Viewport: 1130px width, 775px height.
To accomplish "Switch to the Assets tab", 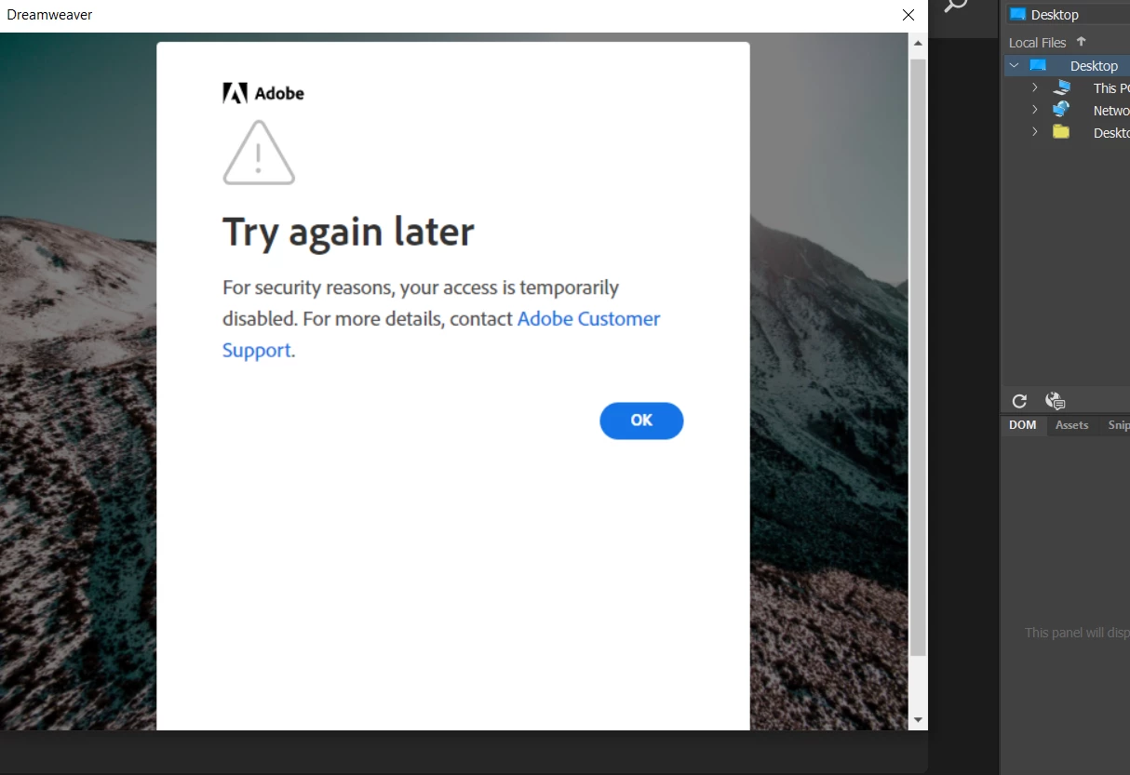I will point(1071,425).
